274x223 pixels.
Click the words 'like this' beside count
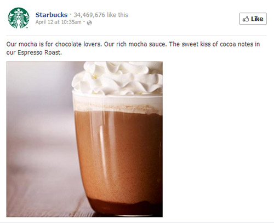(117, 15)
